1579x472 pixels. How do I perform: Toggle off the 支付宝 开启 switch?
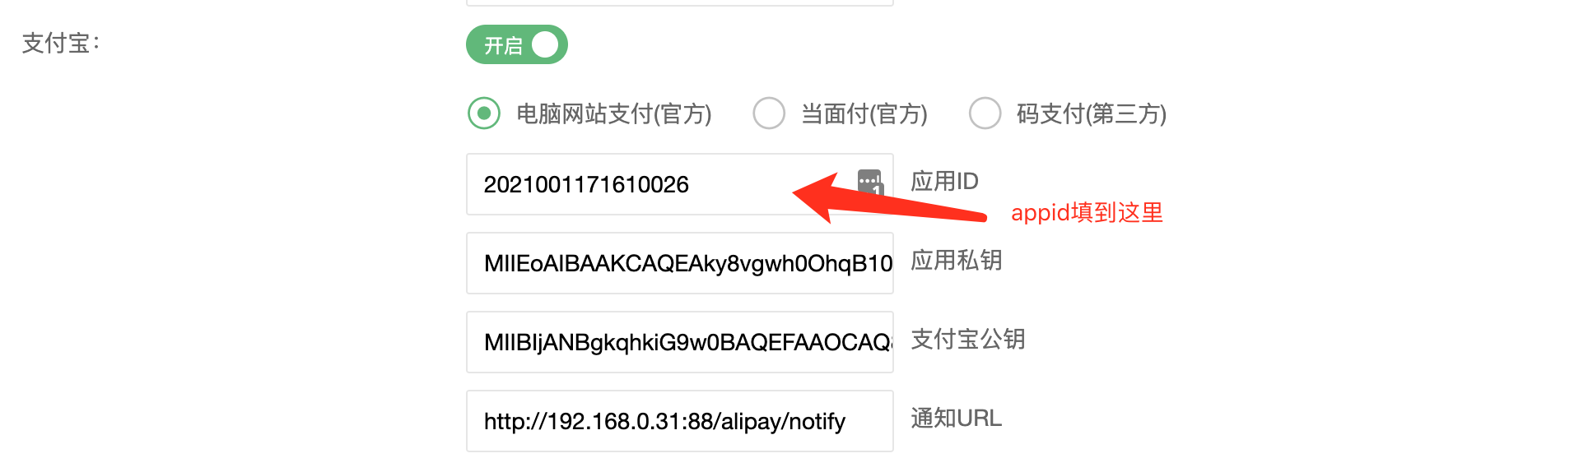[517, 44]
